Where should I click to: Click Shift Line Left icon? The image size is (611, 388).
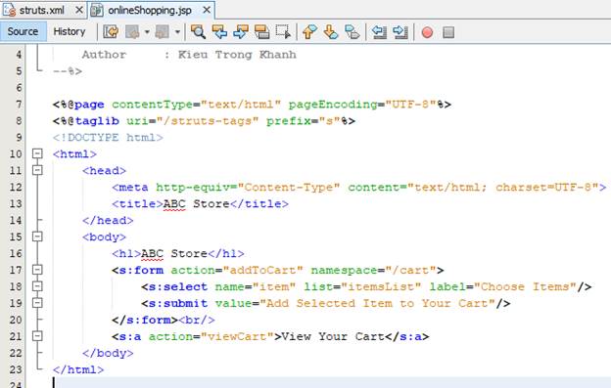click(379, 32)
